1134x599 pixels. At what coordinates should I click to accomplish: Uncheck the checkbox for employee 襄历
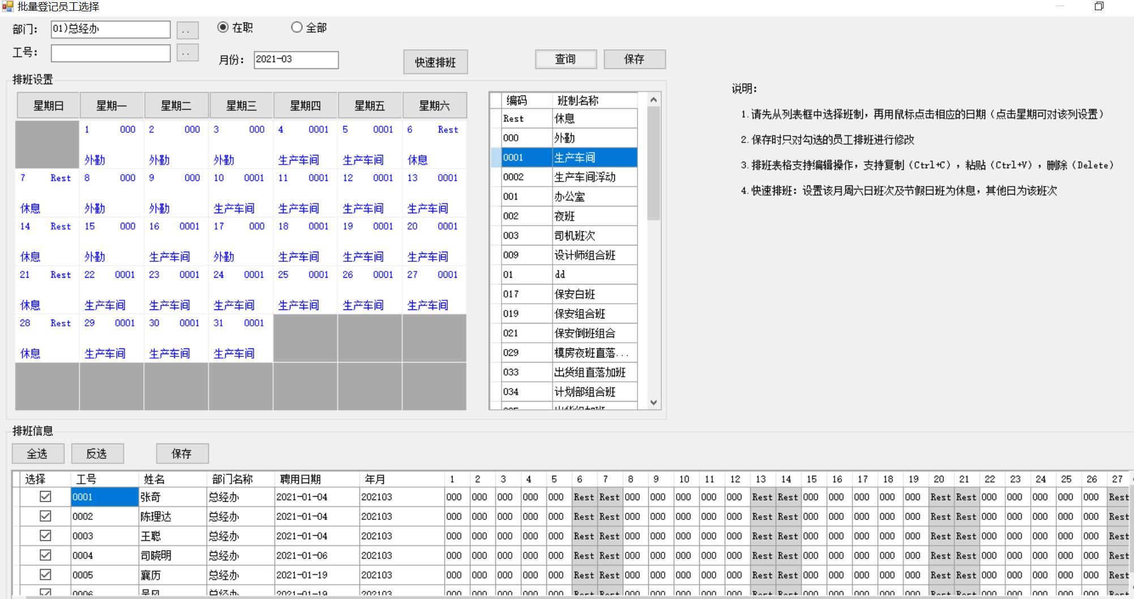(46, 575)
